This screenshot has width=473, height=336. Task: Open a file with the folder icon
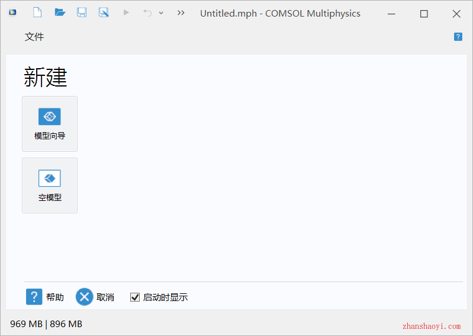pos(60,12)
